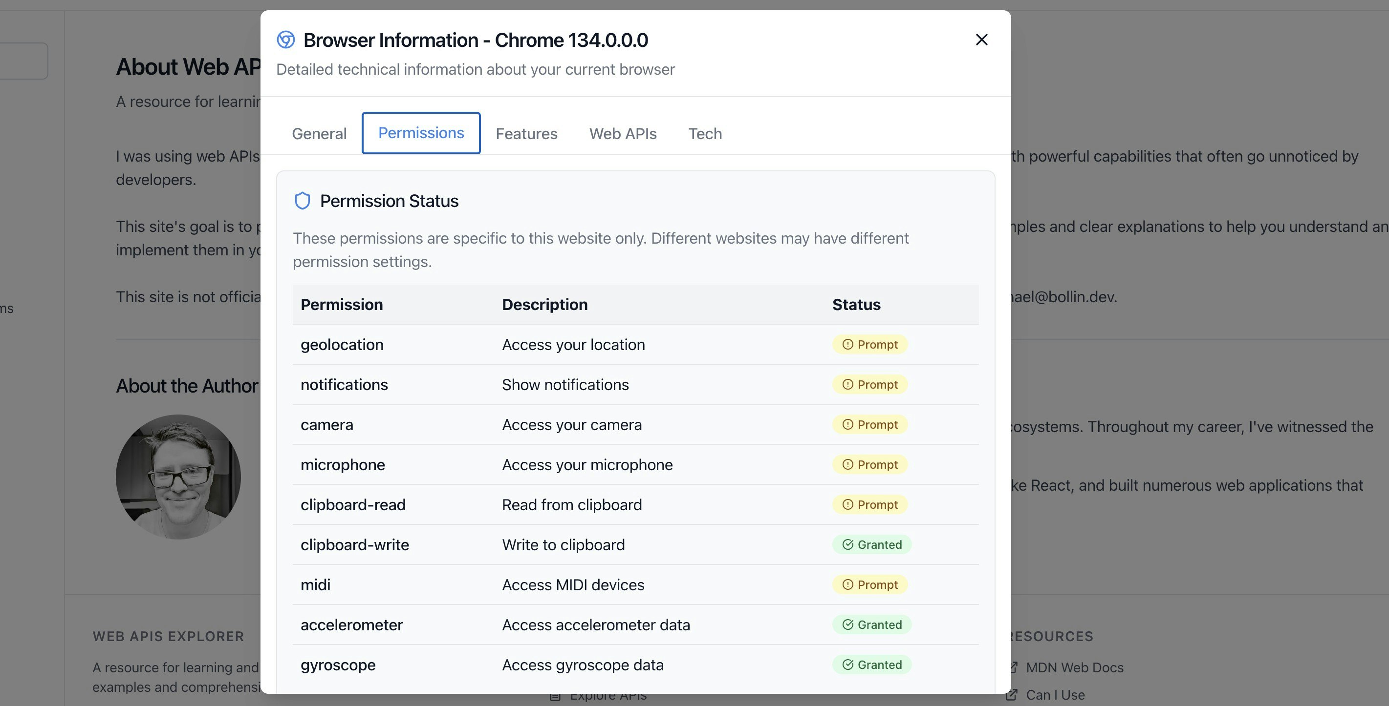The width and height of the screenshot is (1389, 706).
Task: Select the geolocation permission name
Action: point(342,345)
